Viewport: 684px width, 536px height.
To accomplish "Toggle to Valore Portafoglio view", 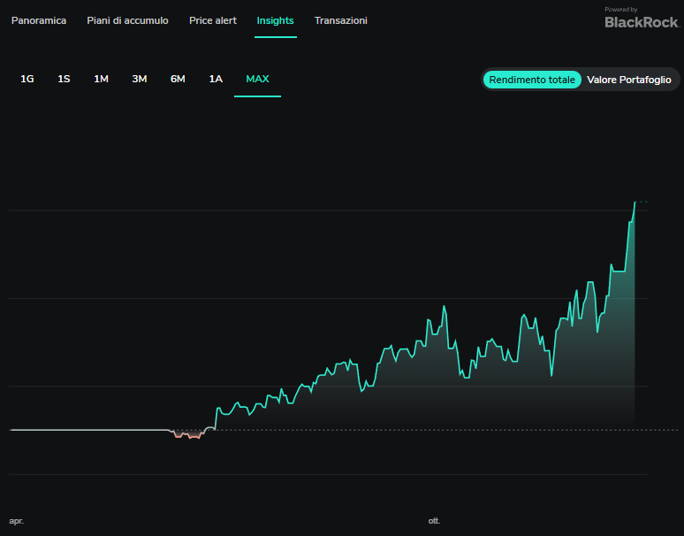I will point(628,80).
